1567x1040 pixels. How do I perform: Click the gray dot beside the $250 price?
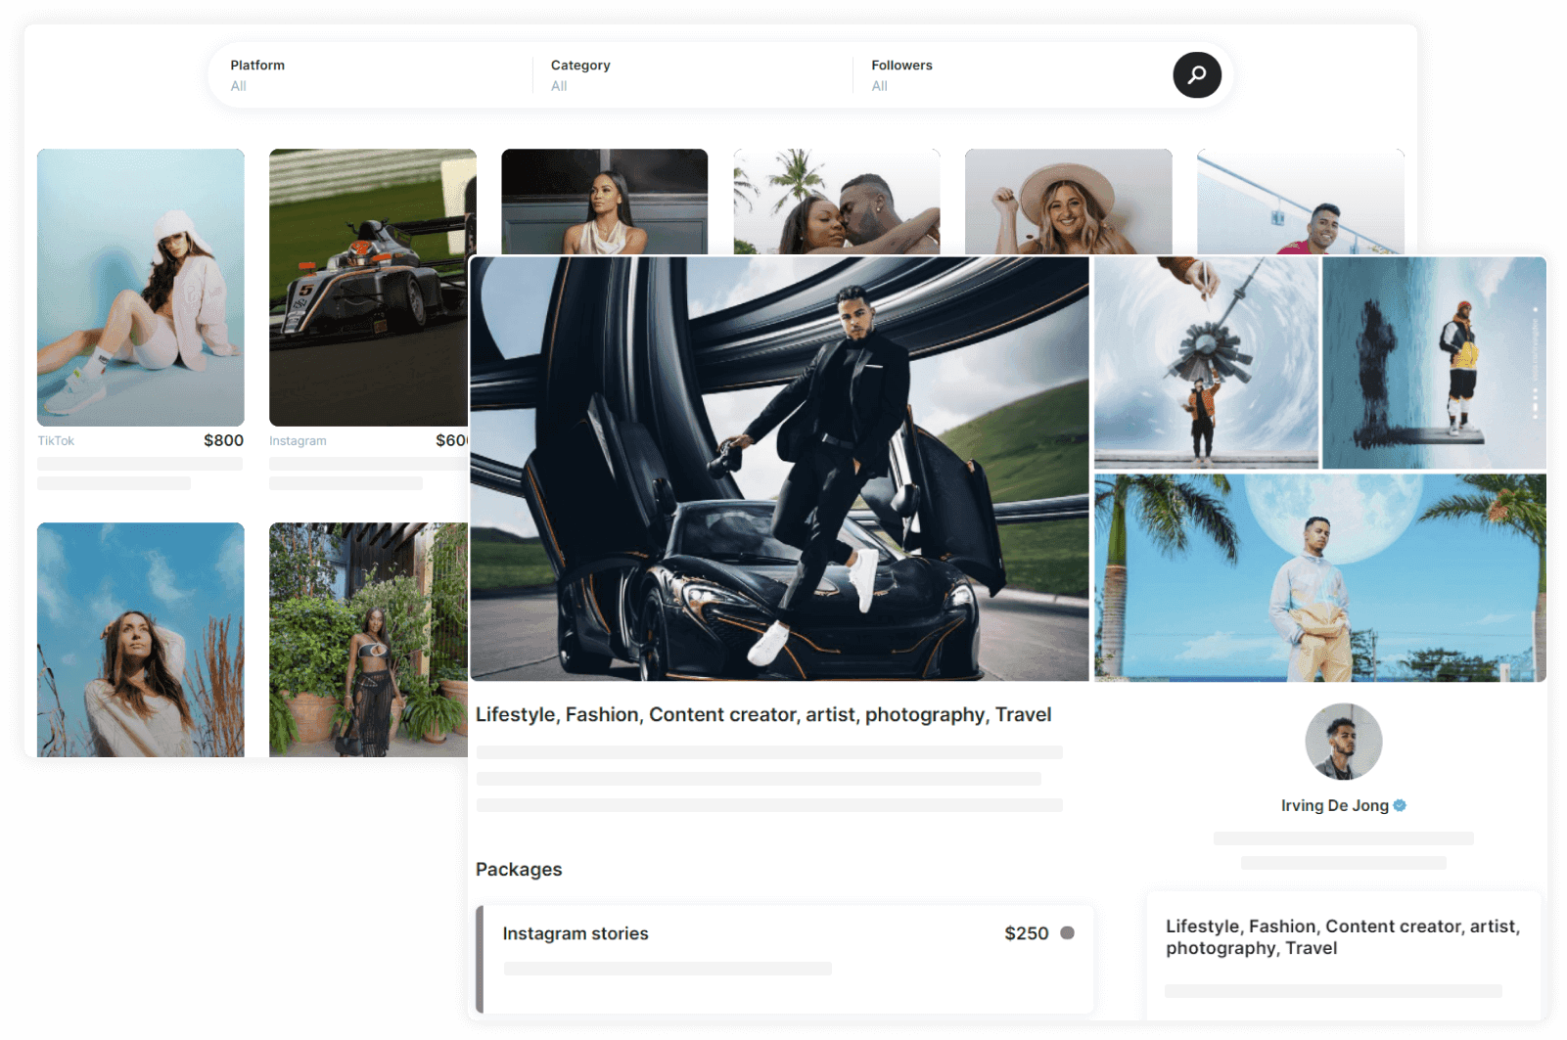[1067, 933]
